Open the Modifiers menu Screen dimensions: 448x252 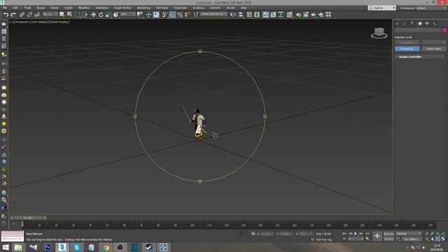[84, 8]
